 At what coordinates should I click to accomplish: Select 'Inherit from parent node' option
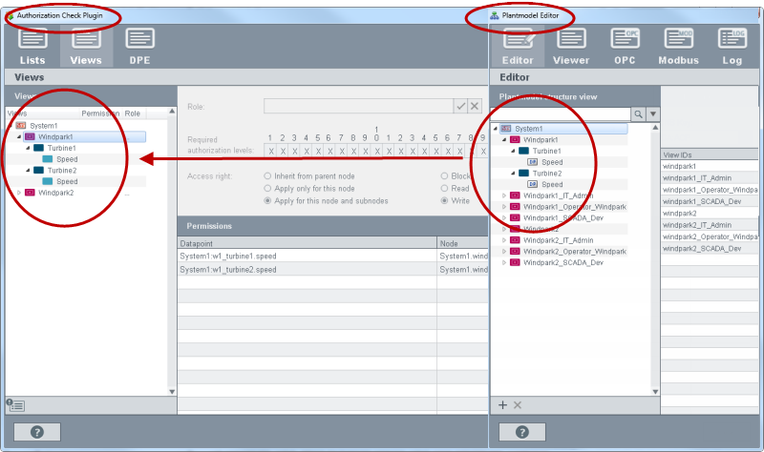click(x=267, y=176)
